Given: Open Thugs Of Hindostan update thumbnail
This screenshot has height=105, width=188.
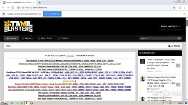Looking at the screenshot, I should click(x=143, y=61).
